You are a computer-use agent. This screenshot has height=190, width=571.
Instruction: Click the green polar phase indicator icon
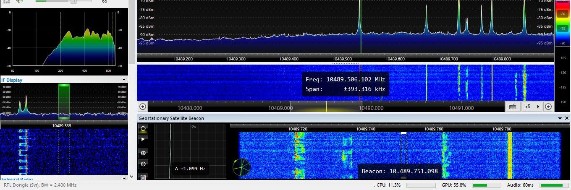241,167
